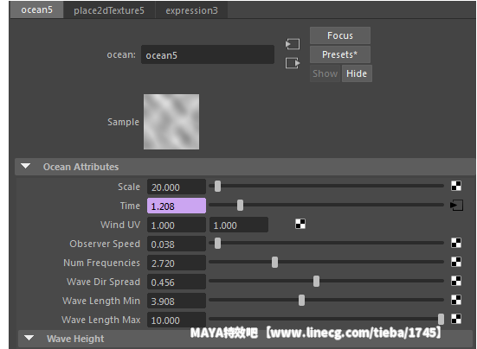This screenshot has height=349, width=477.
Task: Click the Scale value field 20.000
Action: [x=177, y=187]
